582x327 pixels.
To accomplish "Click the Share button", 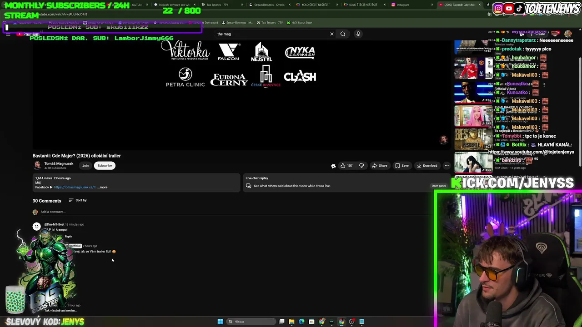I will [380, 166].
